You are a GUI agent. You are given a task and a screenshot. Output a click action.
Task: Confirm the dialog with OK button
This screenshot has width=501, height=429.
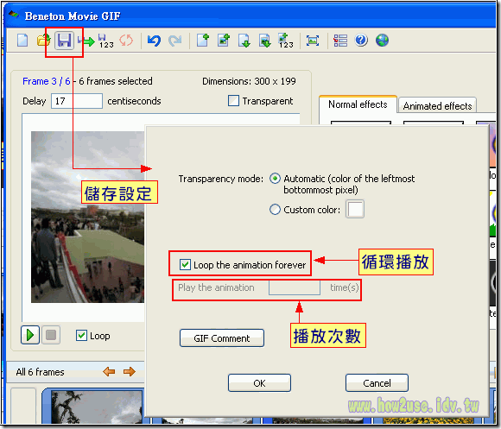(x=259, y=382)
